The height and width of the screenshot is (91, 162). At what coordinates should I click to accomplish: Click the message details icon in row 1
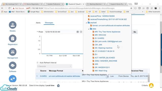point(107,77)
